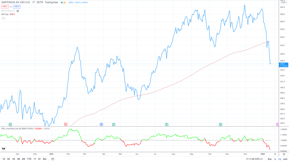Click the orange D data status badge
Viewport: 289px width, 162px height.
(65, 3)
